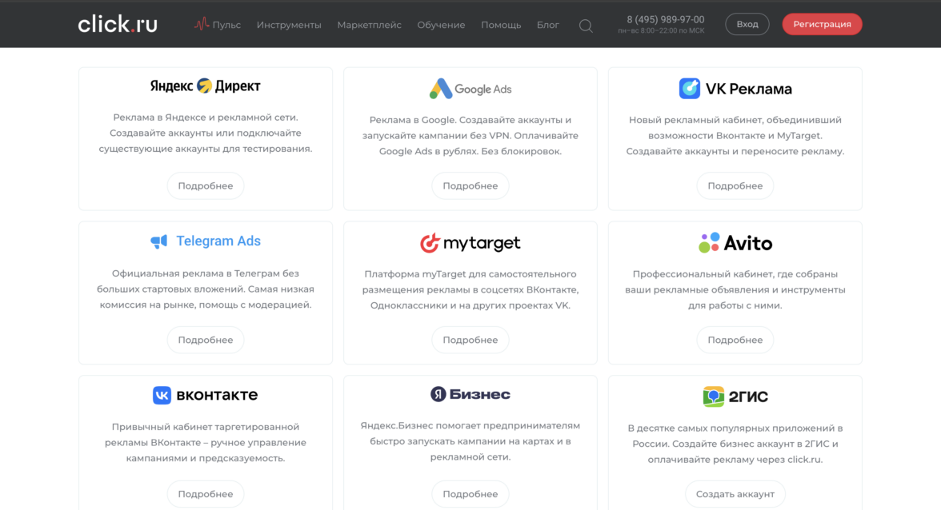Click the red Регистрация button
This screenshot has height=510, width=941.
[823, 24]
